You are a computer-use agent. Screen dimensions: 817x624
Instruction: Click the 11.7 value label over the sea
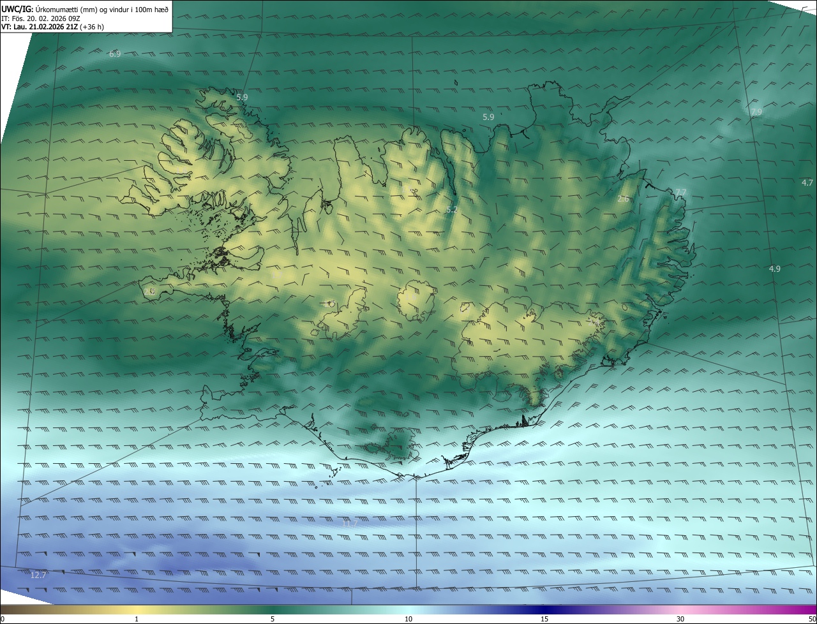(350, 523)
